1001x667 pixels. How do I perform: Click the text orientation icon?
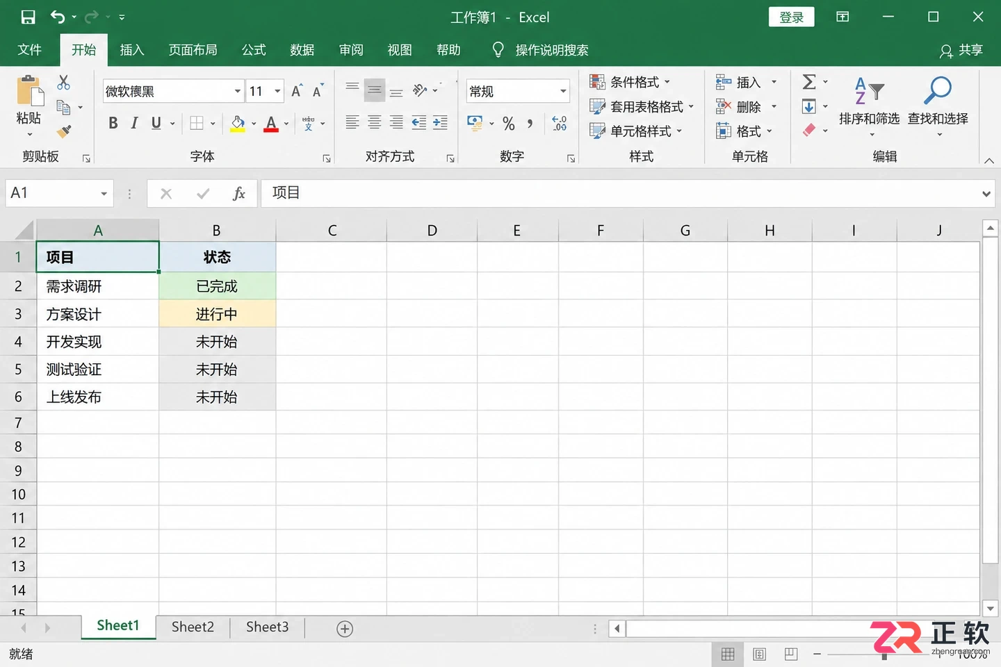[419, 90]
